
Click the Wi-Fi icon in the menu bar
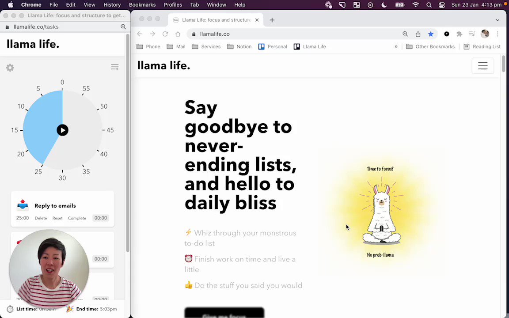[415, 4]
